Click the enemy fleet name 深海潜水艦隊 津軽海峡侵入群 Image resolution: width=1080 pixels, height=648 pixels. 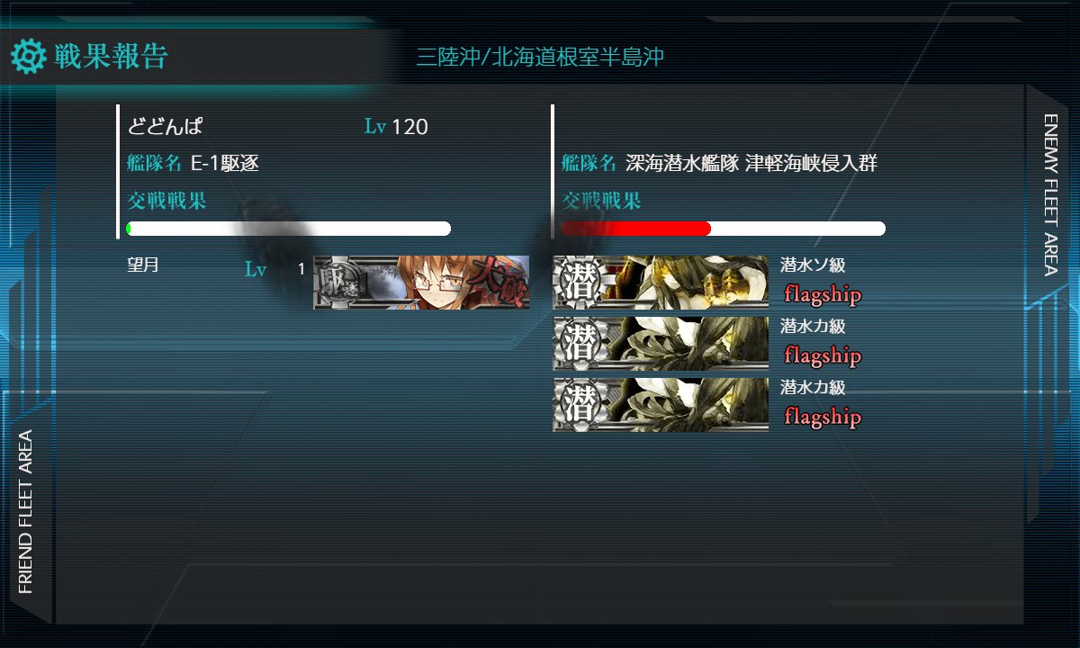(751, 164)
